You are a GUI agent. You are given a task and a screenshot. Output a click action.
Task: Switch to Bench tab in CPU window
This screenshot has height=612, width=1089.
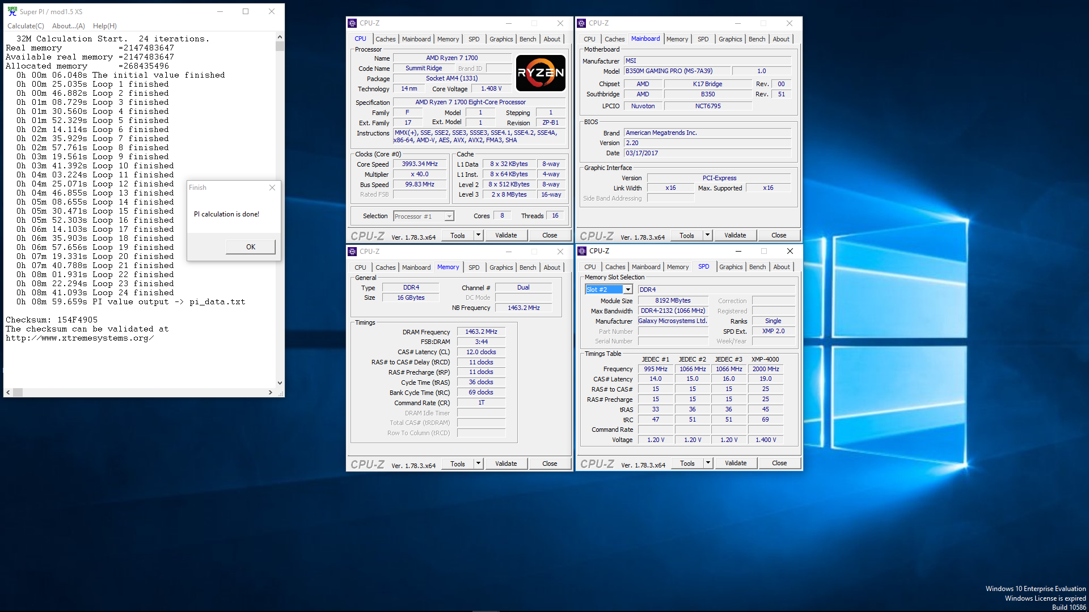[528, 39]
